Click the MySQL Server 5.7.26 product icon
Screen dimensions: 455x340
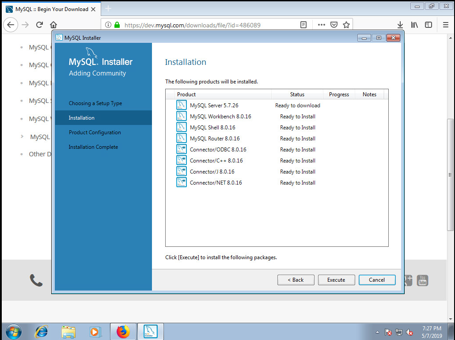click(182, 105)
